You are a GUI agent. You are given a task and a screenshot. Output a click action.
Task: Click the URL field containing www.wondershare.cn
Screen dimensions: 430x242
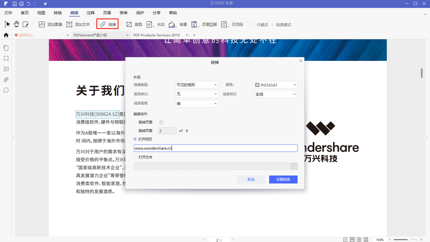pyautogui.click(x=216, y=148)
